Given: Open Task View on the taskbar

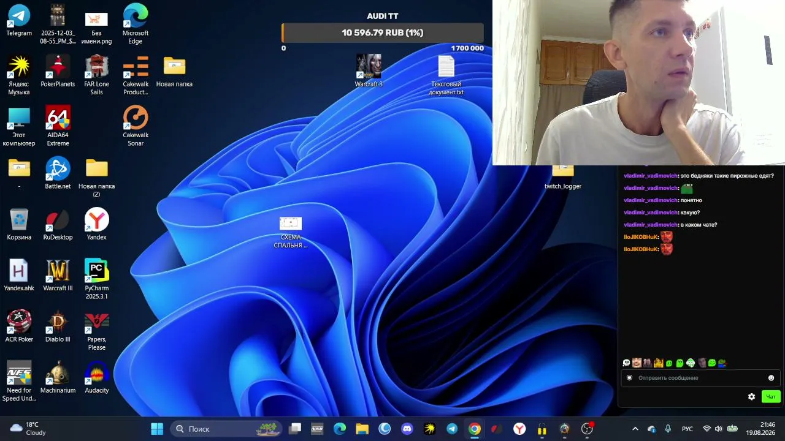Looking at the screenshot, I should tap(295, 429).
